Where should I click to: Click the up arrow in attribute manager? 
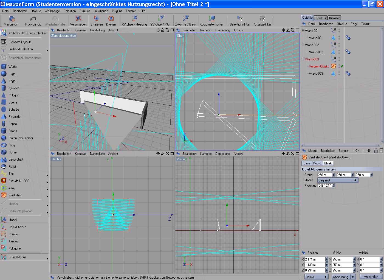(369, 151)
